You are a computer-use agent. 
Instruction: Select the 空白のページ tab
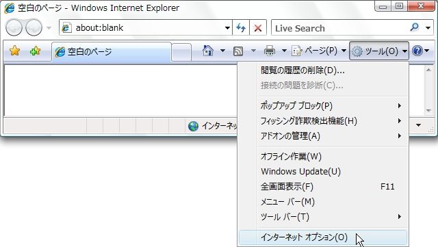click(x=111, y=52)
